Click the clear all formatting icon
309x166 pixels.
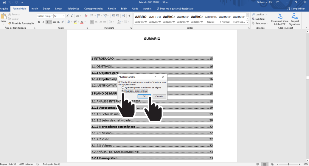(x=86, y=16)
